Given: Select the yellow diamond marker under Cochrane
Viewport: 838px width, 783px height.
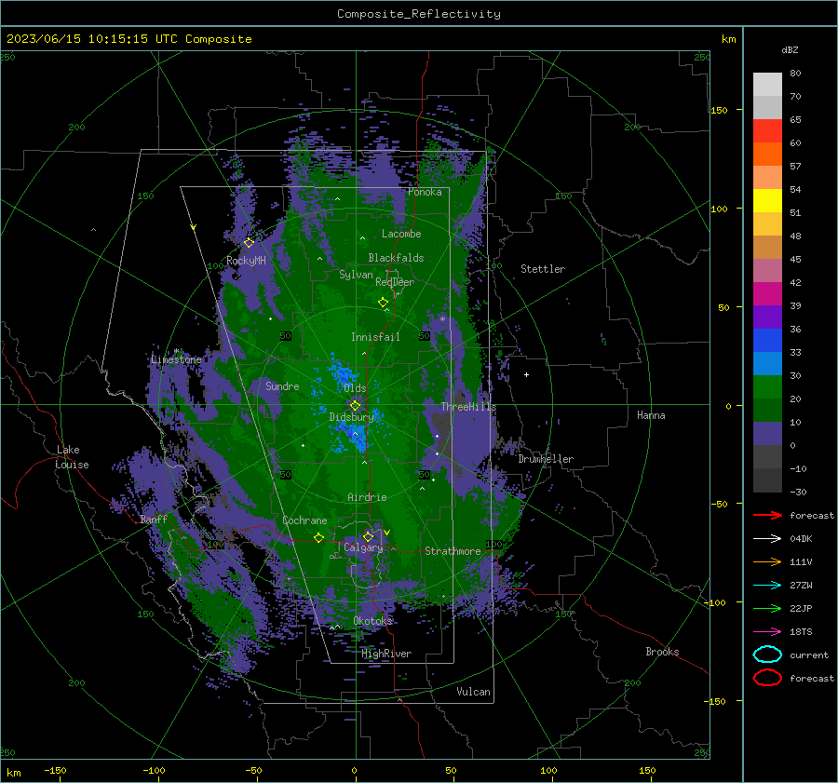Looking at the screenshot, I should 318,538.
